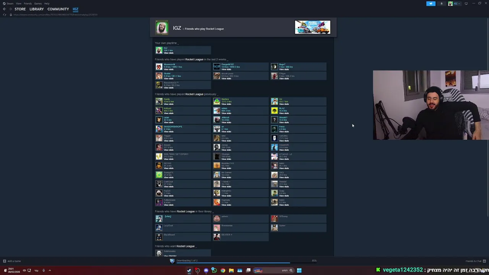This screenshot has height=275, width=489.
Task: View stats for Ravity
Action: [x=168, y=104]
